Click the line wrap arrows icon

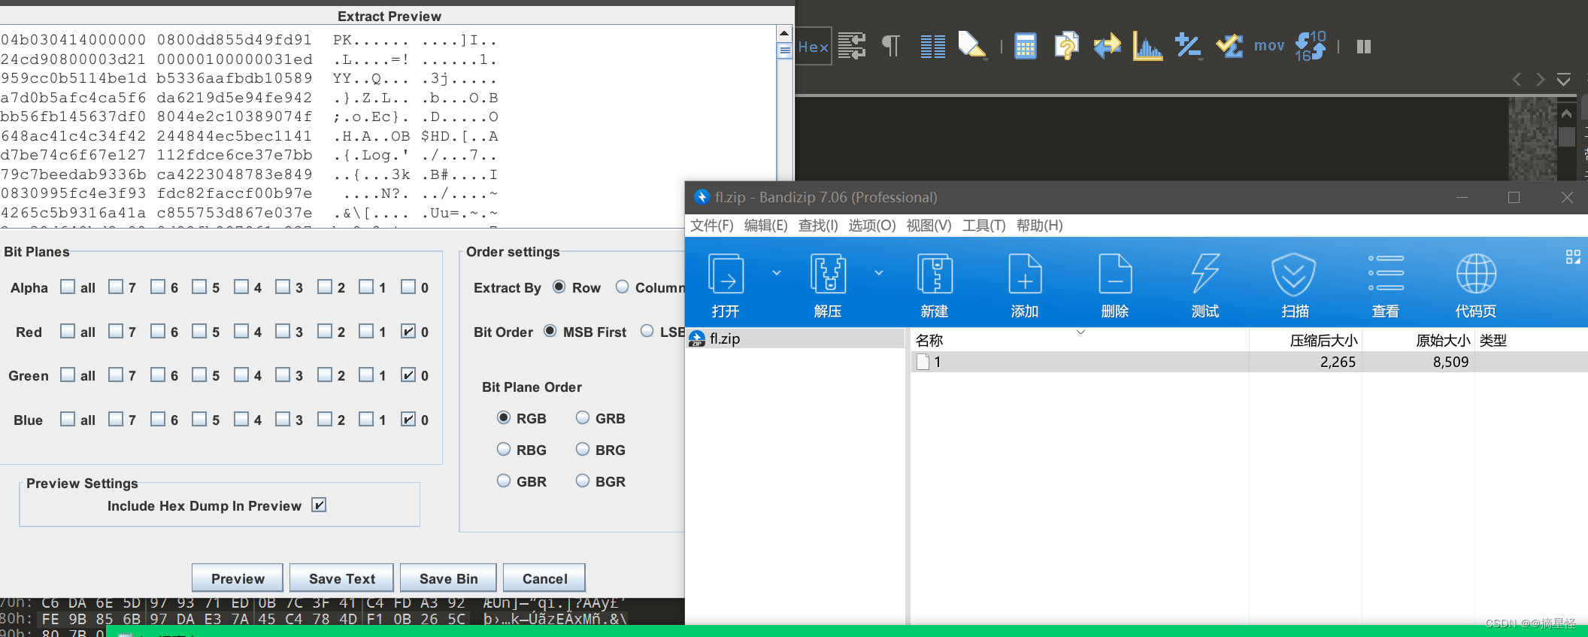tap(852, 47)
